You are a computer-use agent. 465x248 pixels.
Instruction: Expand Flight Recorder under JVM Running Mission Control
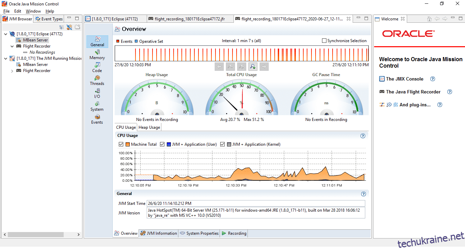click(12, 71)
